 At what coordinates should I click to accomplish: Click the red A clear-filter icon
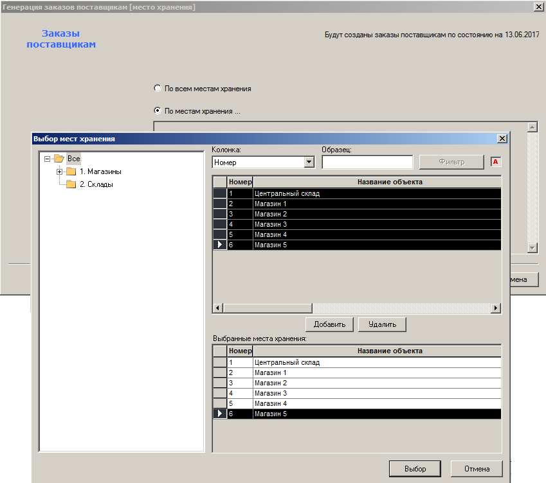click(x=495, y=162)
